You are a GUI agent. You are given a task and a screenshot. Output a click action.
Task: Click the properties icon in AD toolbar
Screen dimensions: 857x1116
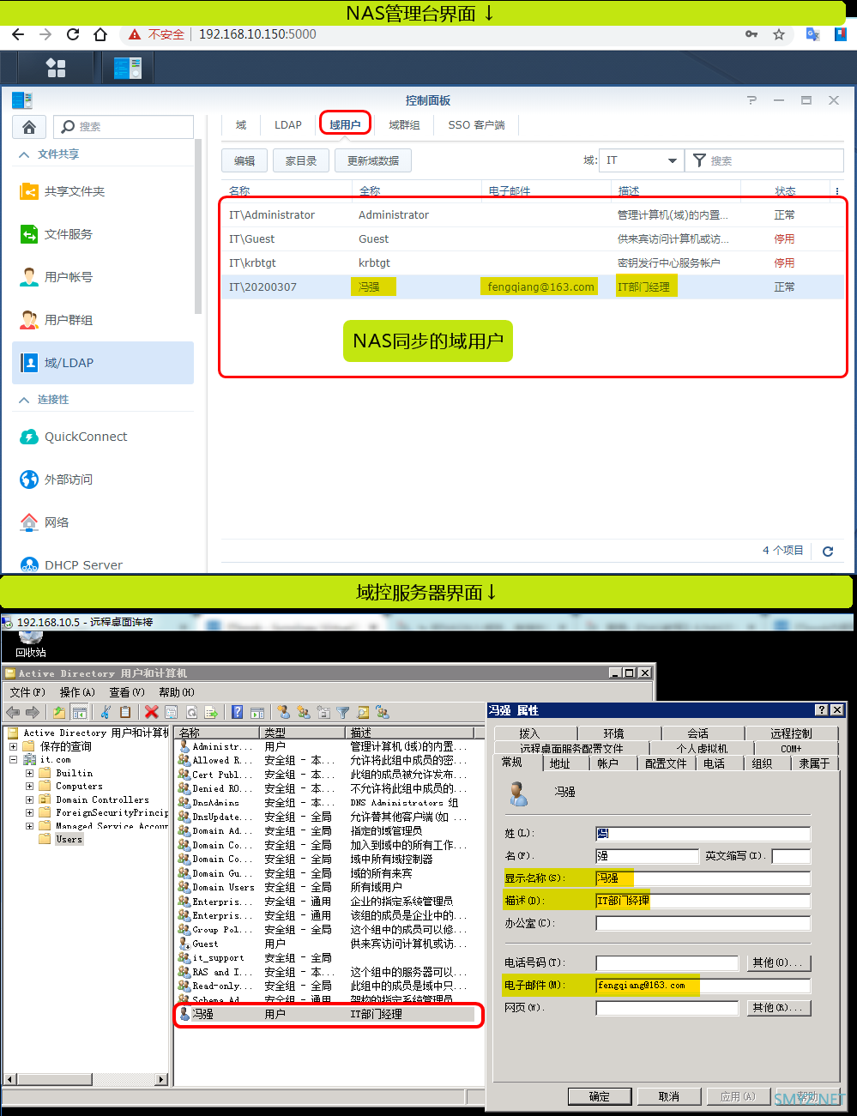171,712
